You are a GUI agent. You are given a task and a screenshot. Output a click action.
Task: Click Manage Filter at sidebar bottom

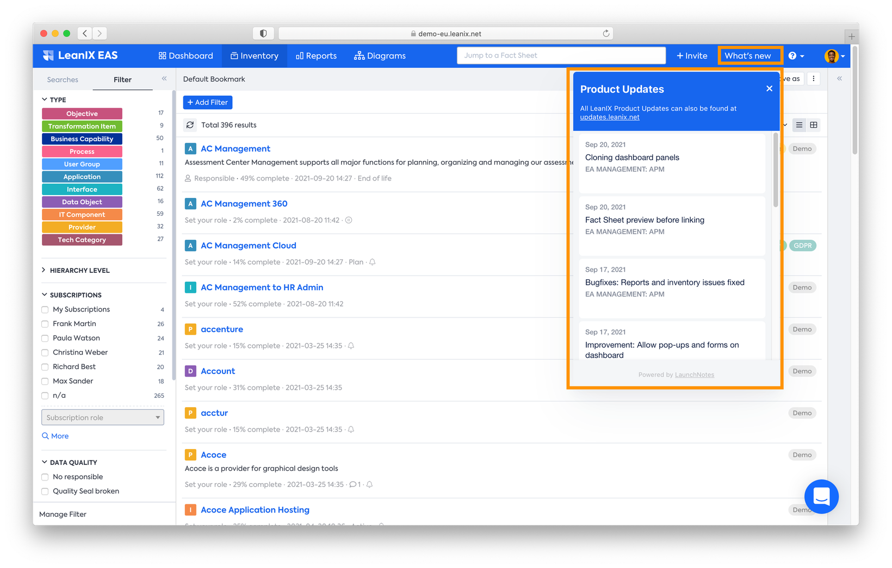63,514
